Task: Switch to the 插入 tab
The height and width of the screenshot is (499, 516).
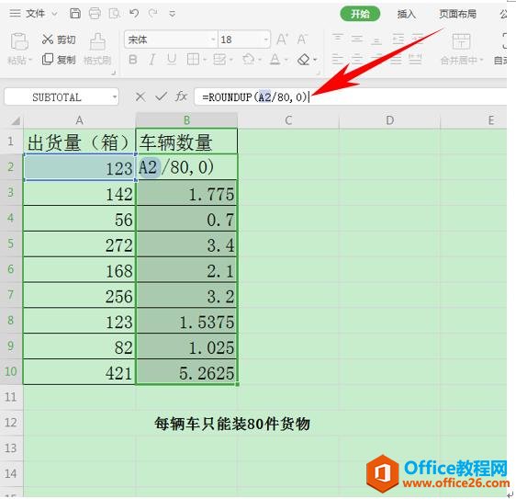Action: coord(406,14)
